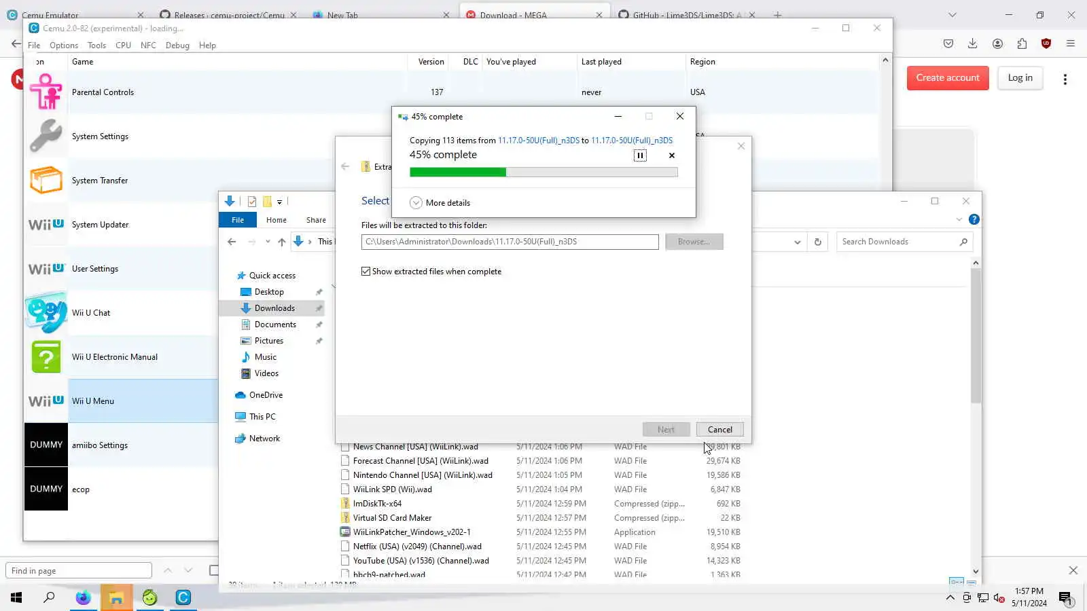Viewport: 1087px width, 611px height.
Task: Open the File menu in Cemu
Action: (34, 45)
